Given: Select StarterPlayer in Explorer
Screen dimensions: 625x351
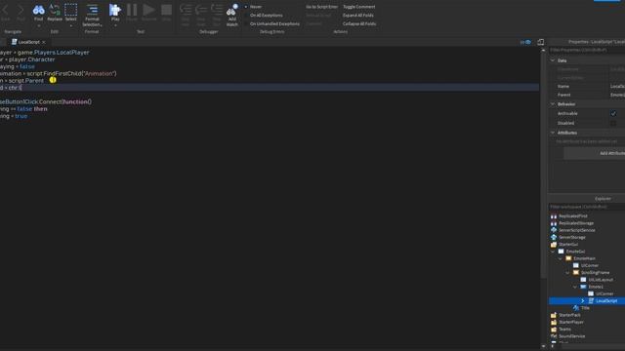Looking at the screenshot, I should click(570, 323).
